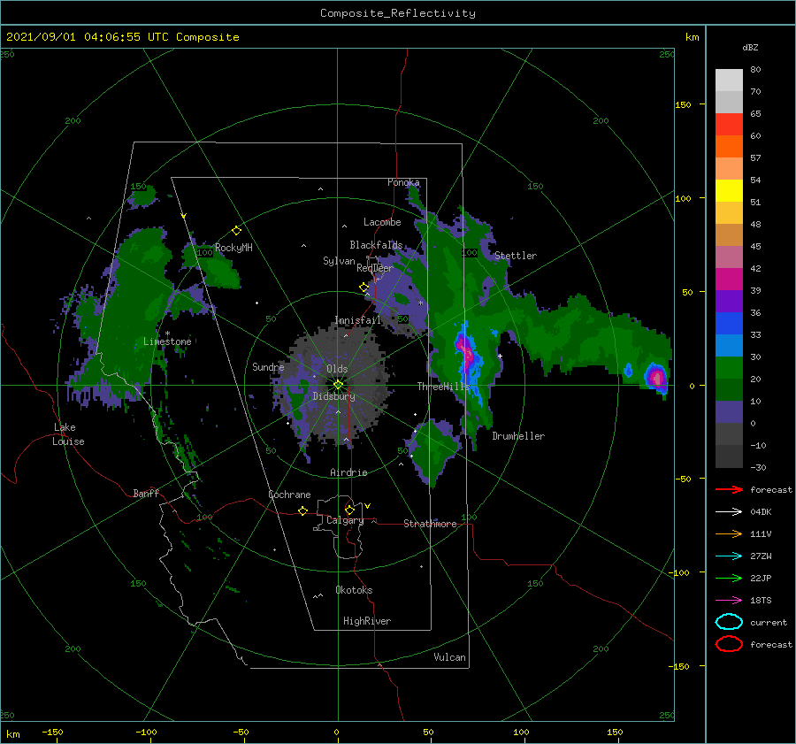Click the bright green 20–30 dBZ swatch
The height and width of the screenshot is (744, 796).
coord(729,368)
